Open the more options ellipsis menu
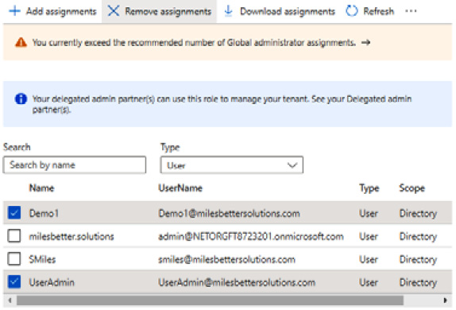The height and width of the screenshot is (310, 456). [411, 11]
